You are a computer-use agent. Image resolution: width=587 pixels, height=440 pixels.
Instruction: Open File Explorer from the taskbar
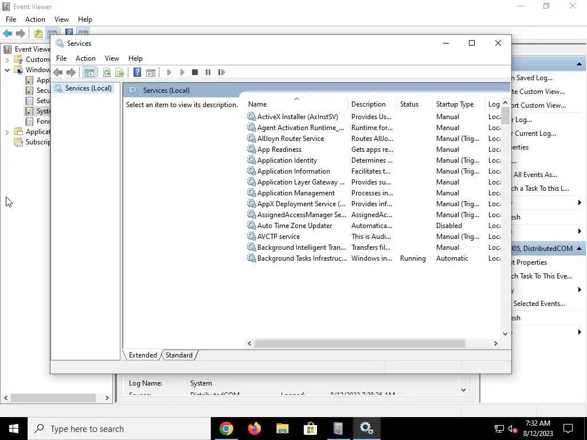(282, 429)
